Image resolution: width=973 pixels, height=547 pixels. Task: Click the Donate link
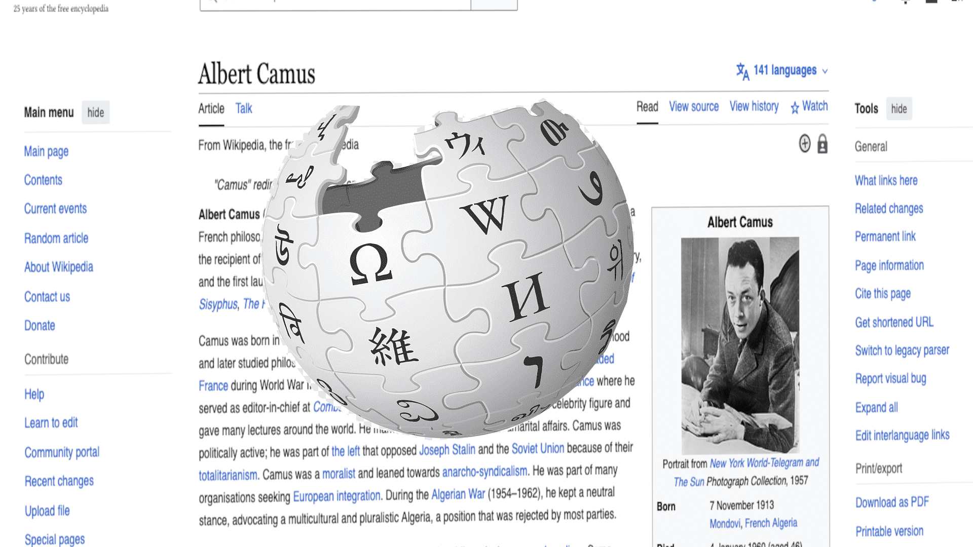click(40, 326)
